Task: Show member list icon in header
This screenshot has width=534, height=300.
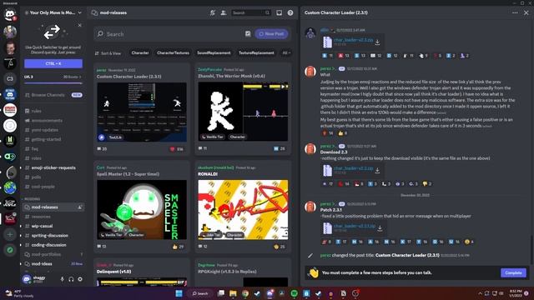Action: (x=224, y=13)
